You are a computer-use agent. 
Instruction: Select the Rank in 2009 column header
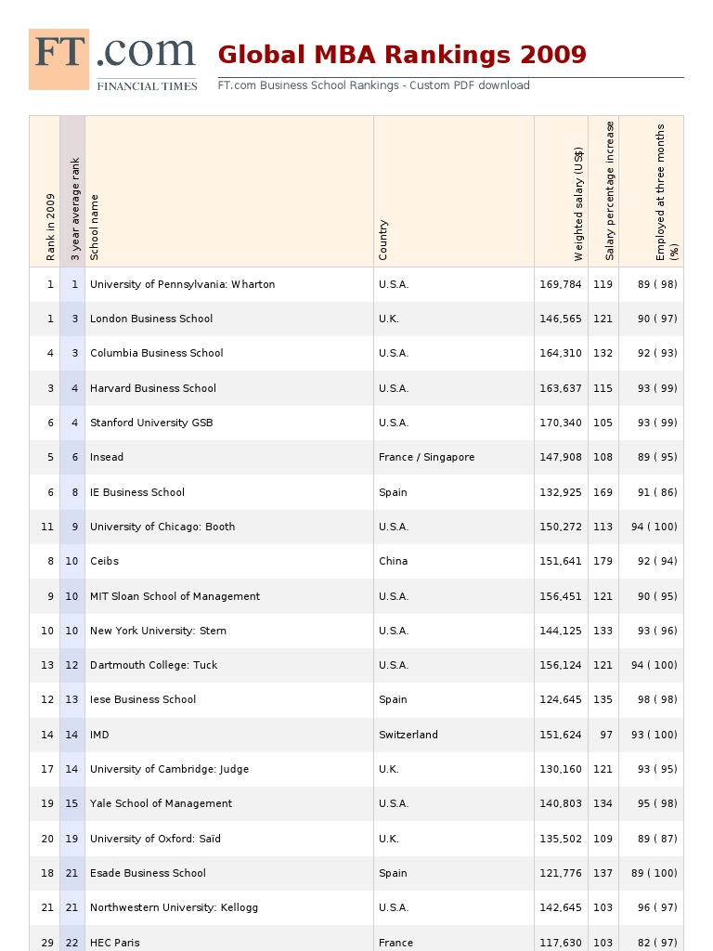click(50, 227)
